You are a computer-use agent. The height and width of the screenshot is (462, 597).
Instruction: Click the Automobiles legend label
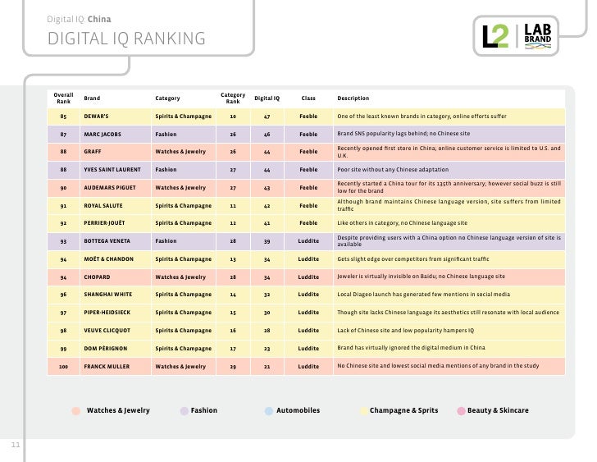click(x=298, y=410)
